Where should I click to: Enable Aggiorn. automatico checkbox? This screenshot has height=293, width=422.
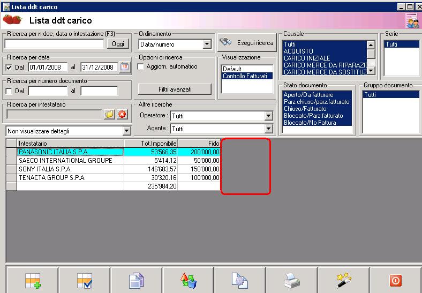pos(141,66)
